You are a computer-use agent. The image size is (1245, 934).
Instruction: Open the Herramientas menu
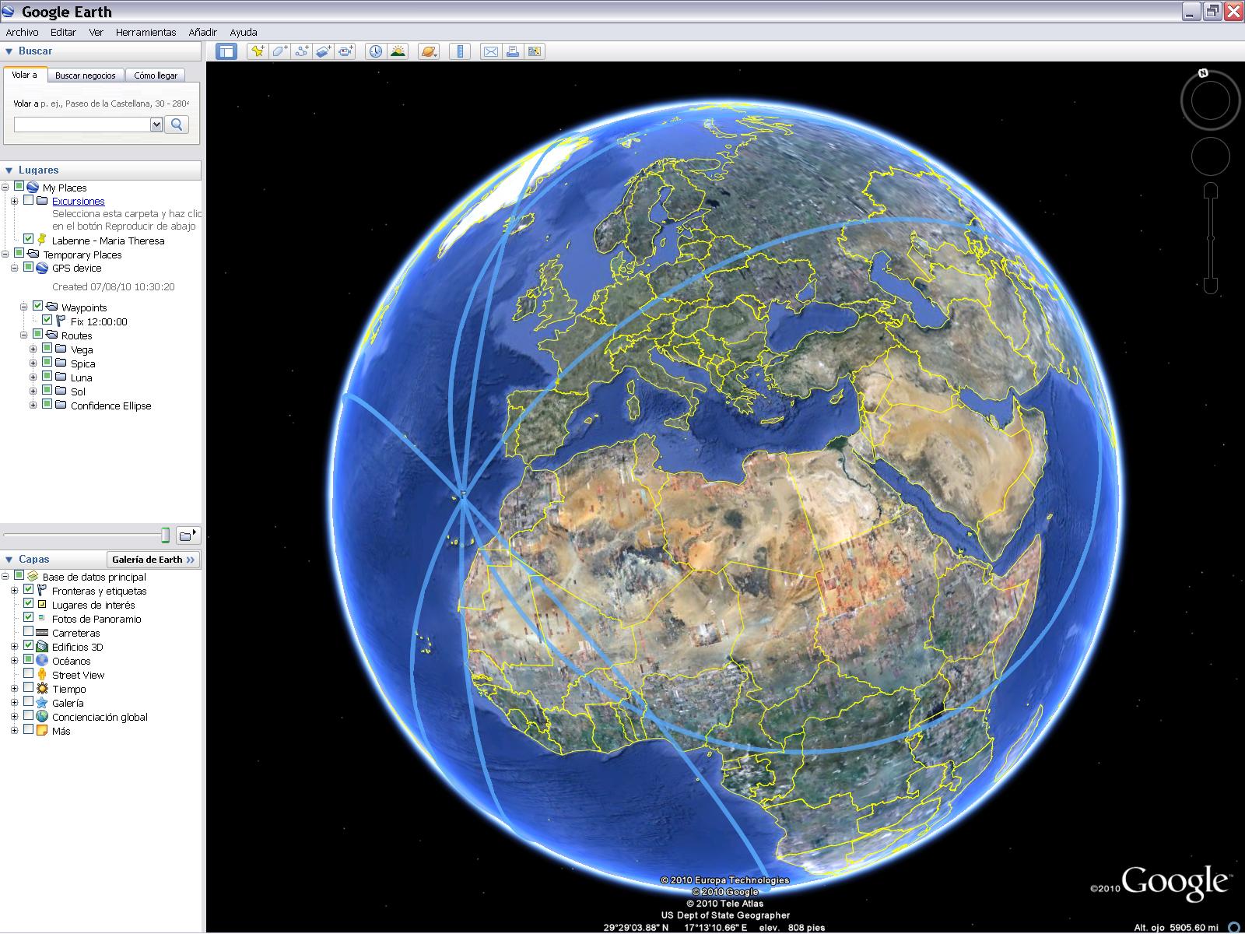pyautogui.click(x=146, y=32)
